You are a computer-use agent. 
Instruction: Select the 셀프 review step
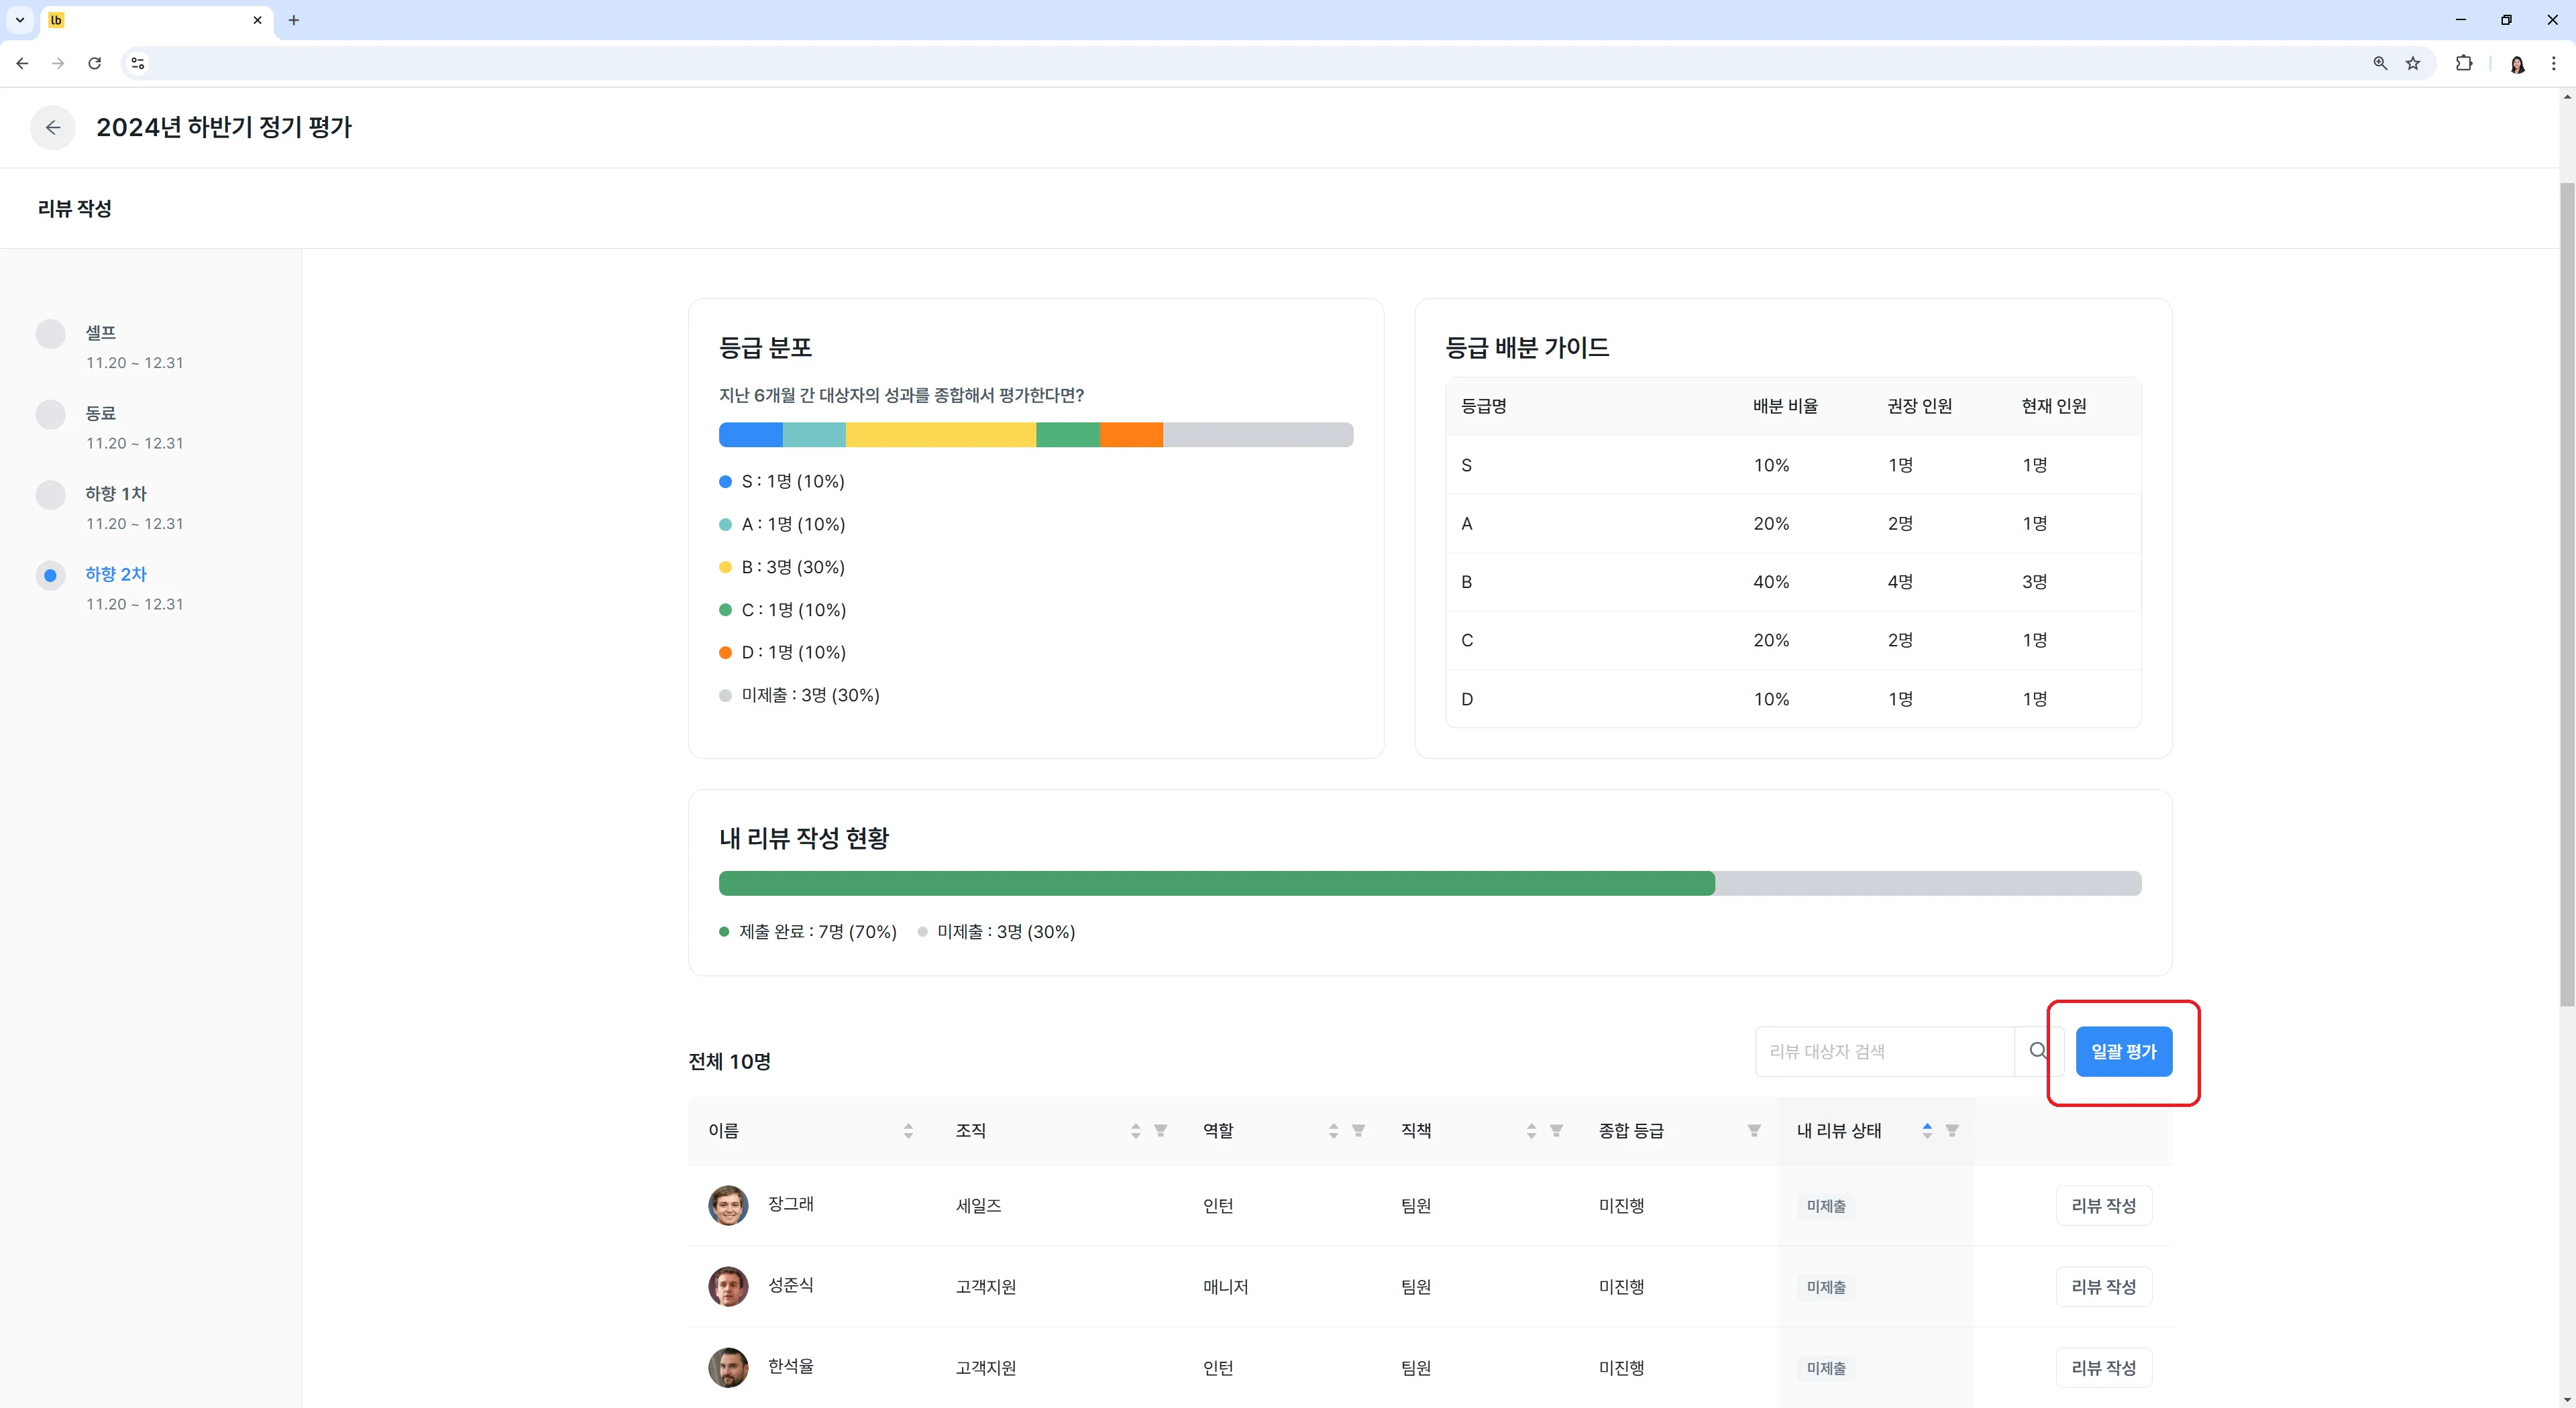(100, 332)
